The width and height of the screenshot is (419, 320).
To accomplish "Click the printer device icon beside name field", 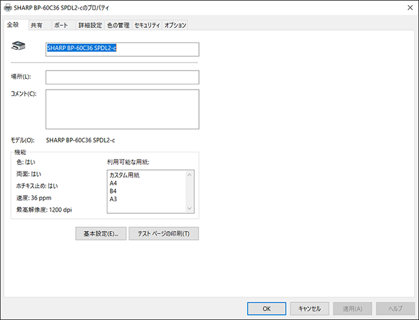I will pyautogui.click(x=18, y=46).
